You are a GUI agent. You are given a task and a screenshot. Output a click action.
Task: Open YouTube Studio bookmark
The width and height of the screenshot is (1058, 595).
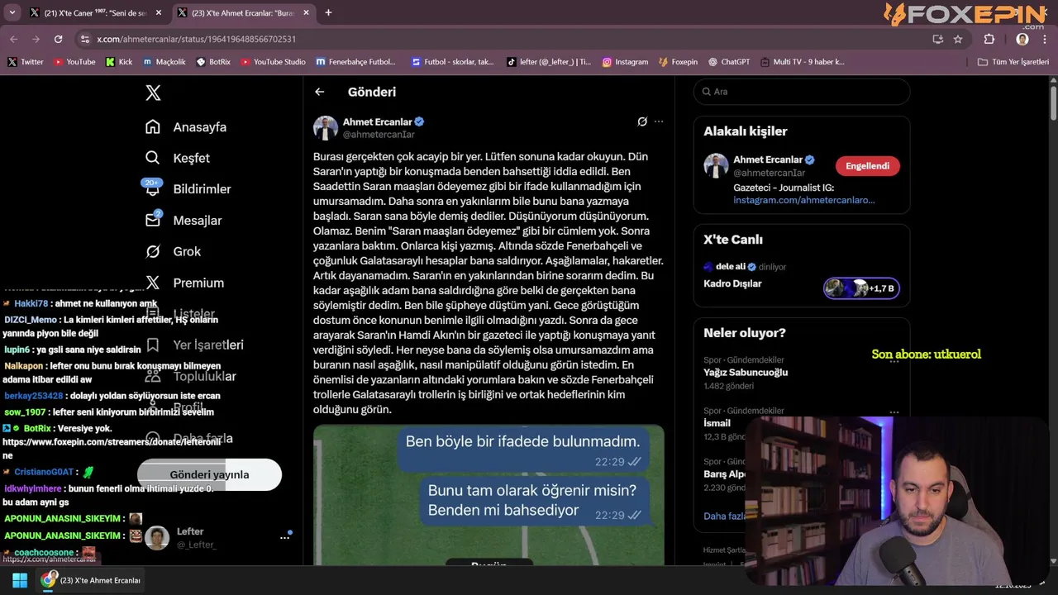[274, 62]
